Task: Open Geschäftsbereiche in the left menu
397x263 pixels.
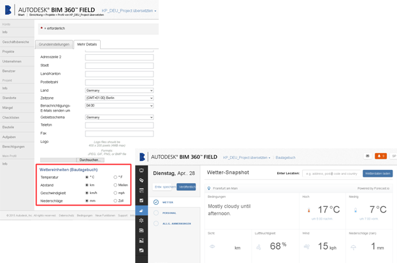Action: [16, 42]
